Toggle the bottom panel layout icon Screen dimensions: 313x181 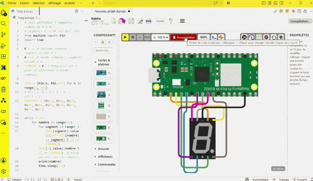[x=275, y=3]
